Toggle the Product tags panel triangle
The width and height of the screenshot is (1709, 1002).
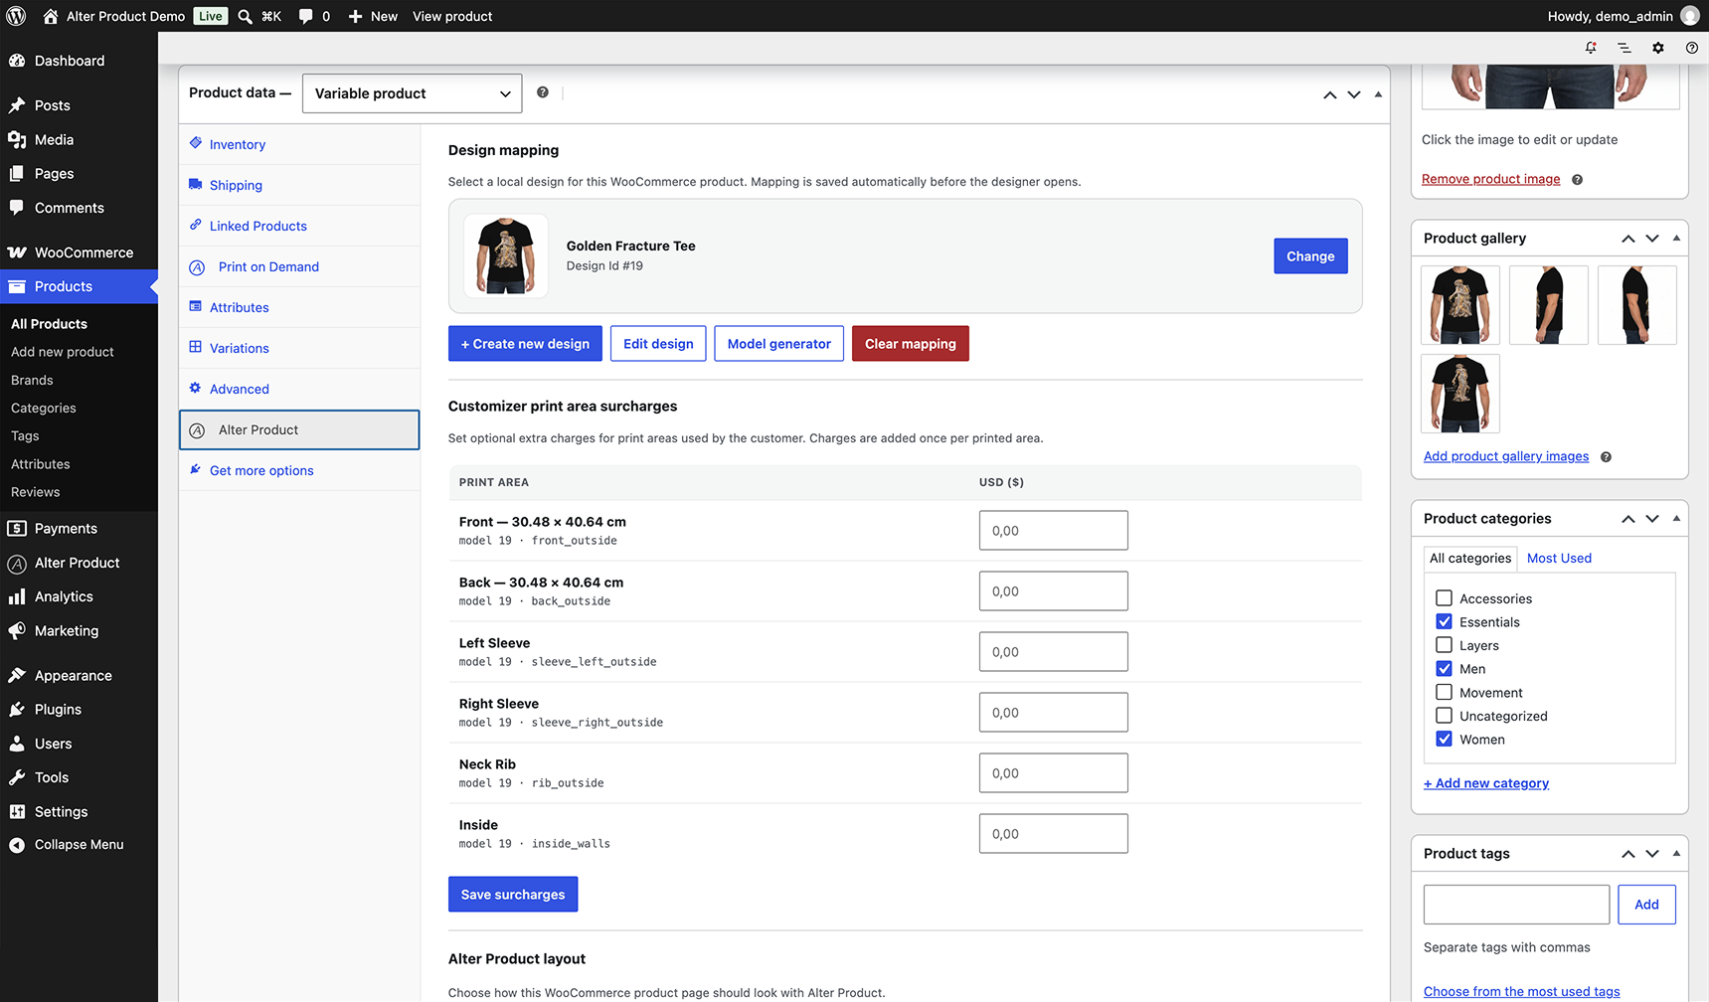click(x=1676, y=854)
